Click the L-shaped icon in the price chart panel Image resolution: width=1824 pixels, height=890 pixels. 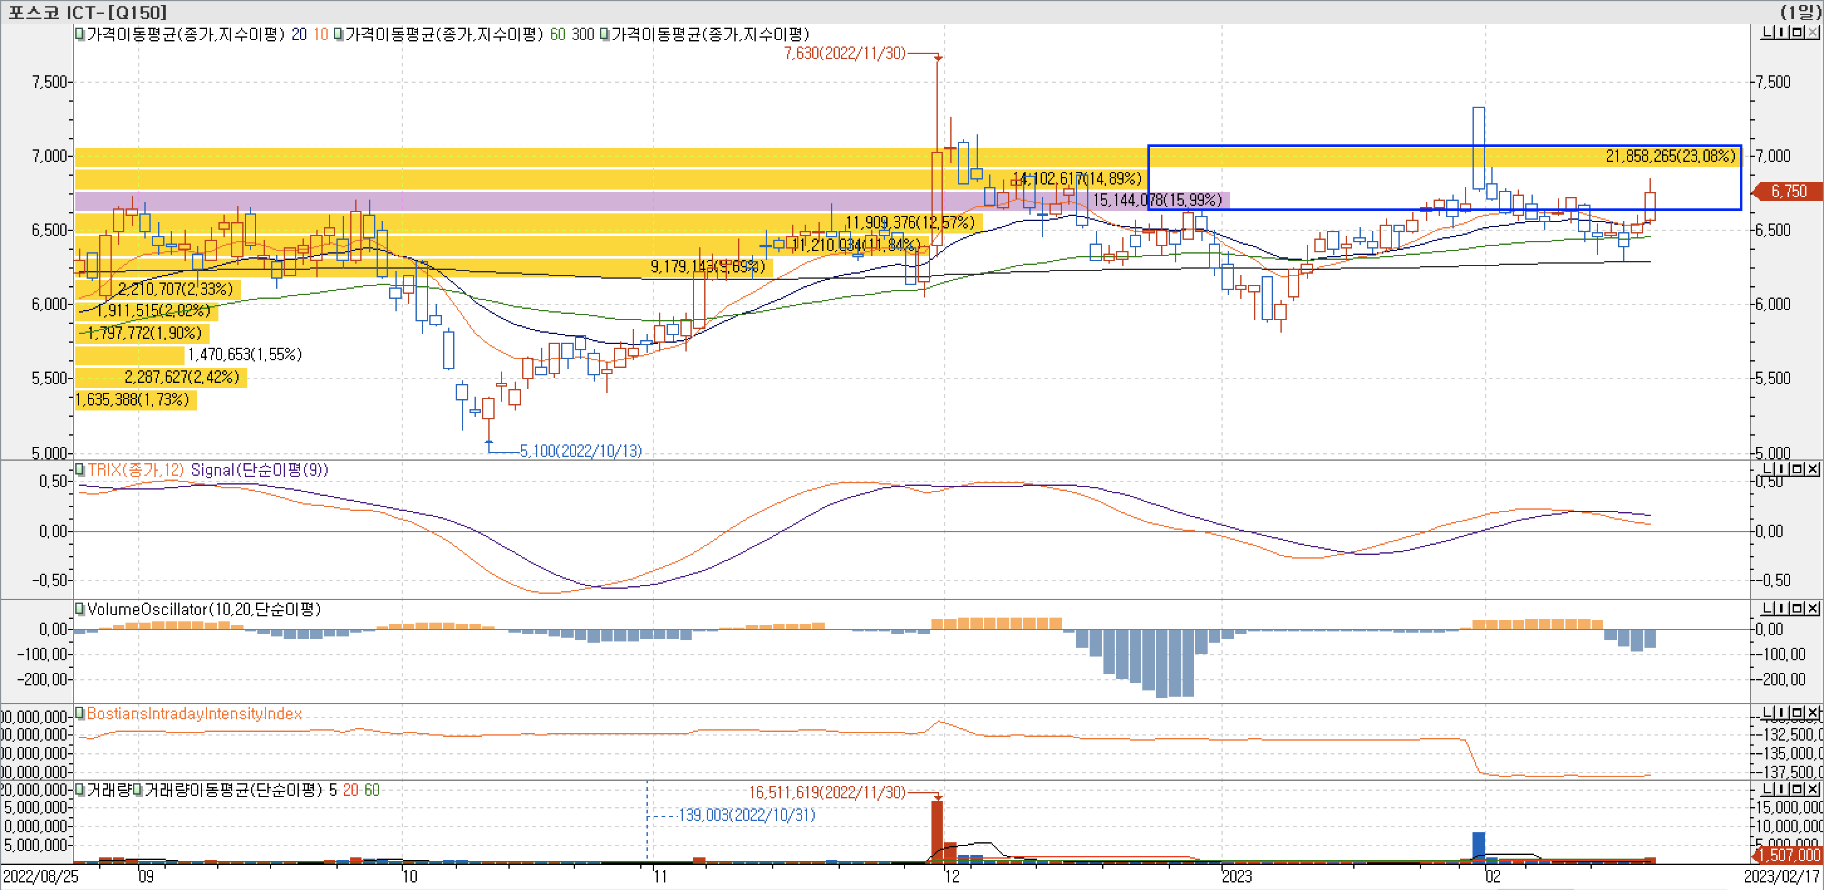1768,32
